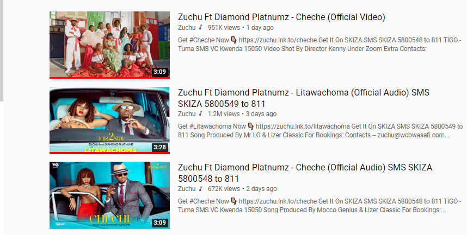Visit Zuchu channel under Cheche Official Audio

click(187, 189)
